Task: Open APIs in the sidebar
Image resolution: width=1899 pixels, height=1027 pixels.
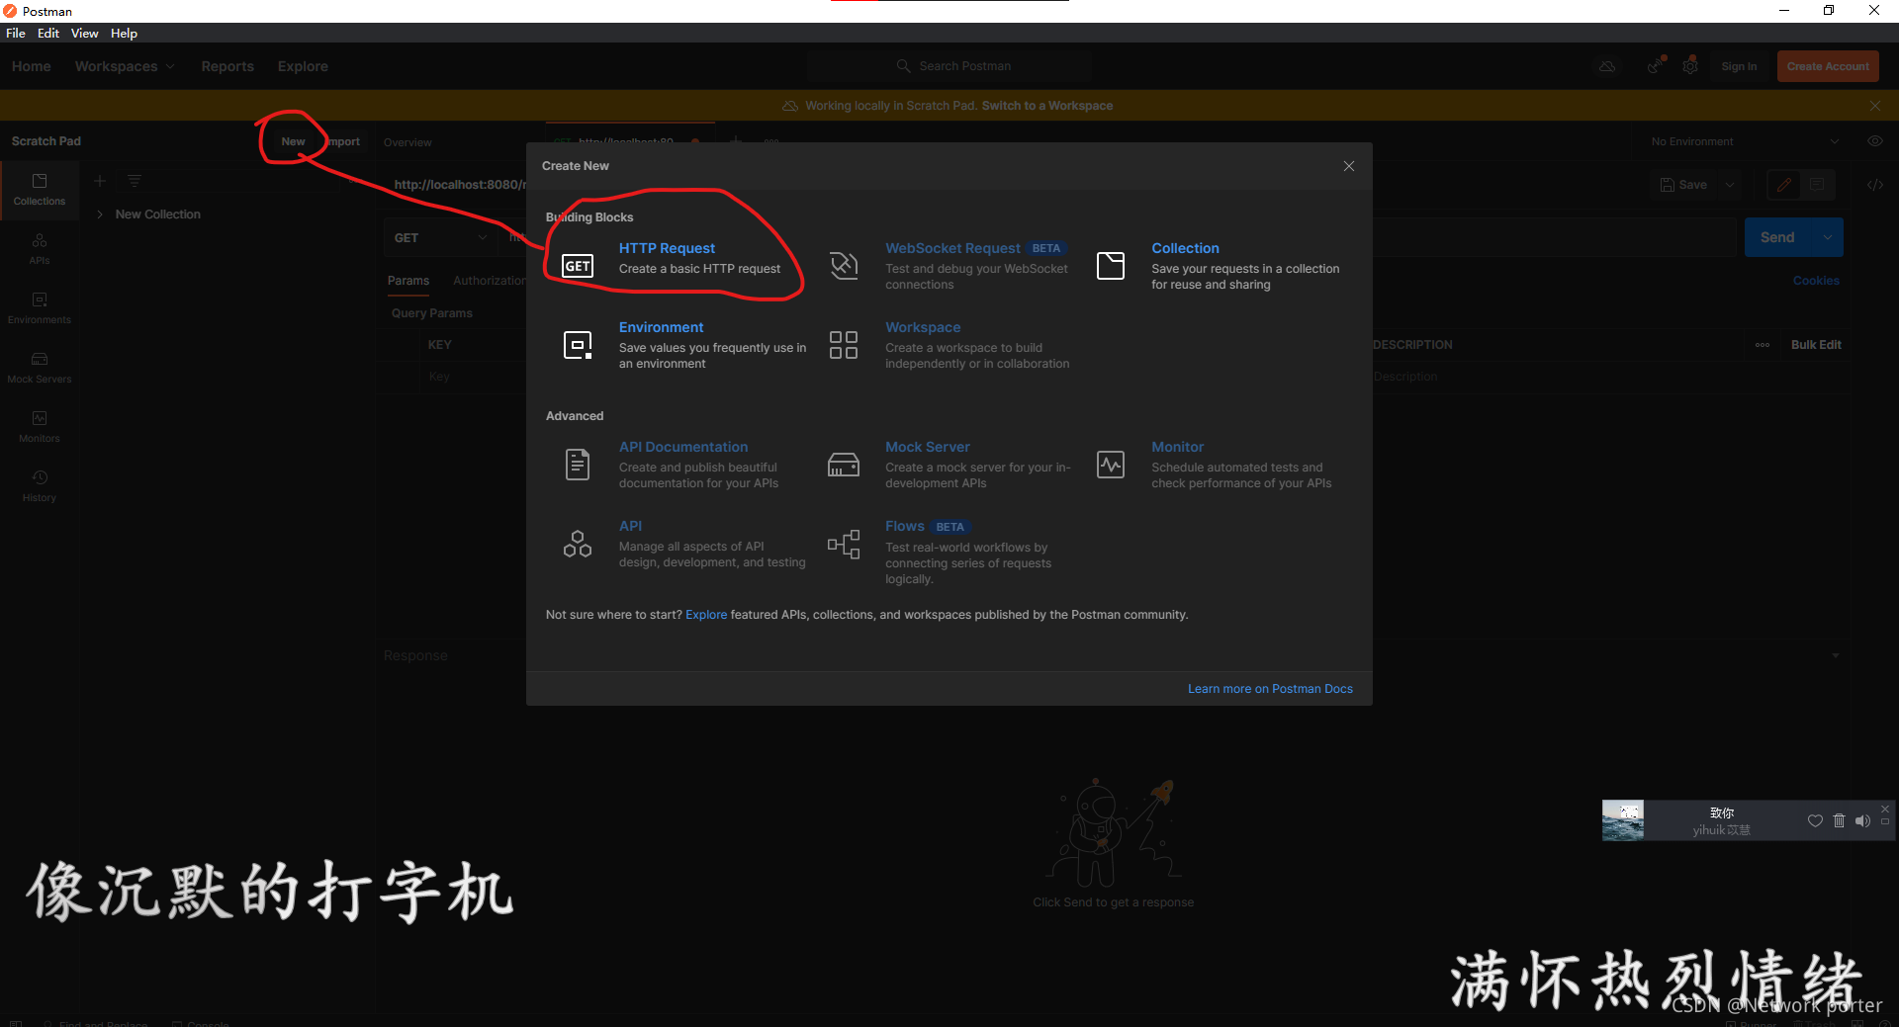Action: (40, 249)
